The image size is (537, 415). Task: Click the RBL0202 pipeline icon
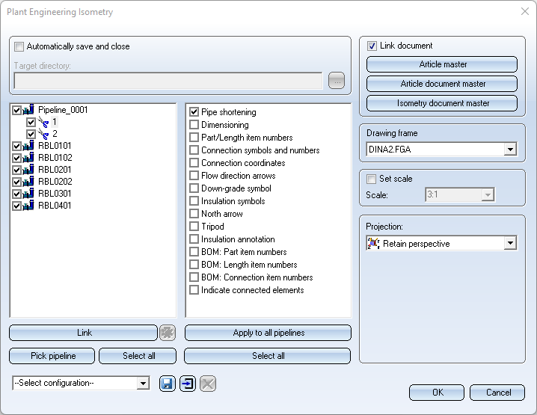point(29,181)
